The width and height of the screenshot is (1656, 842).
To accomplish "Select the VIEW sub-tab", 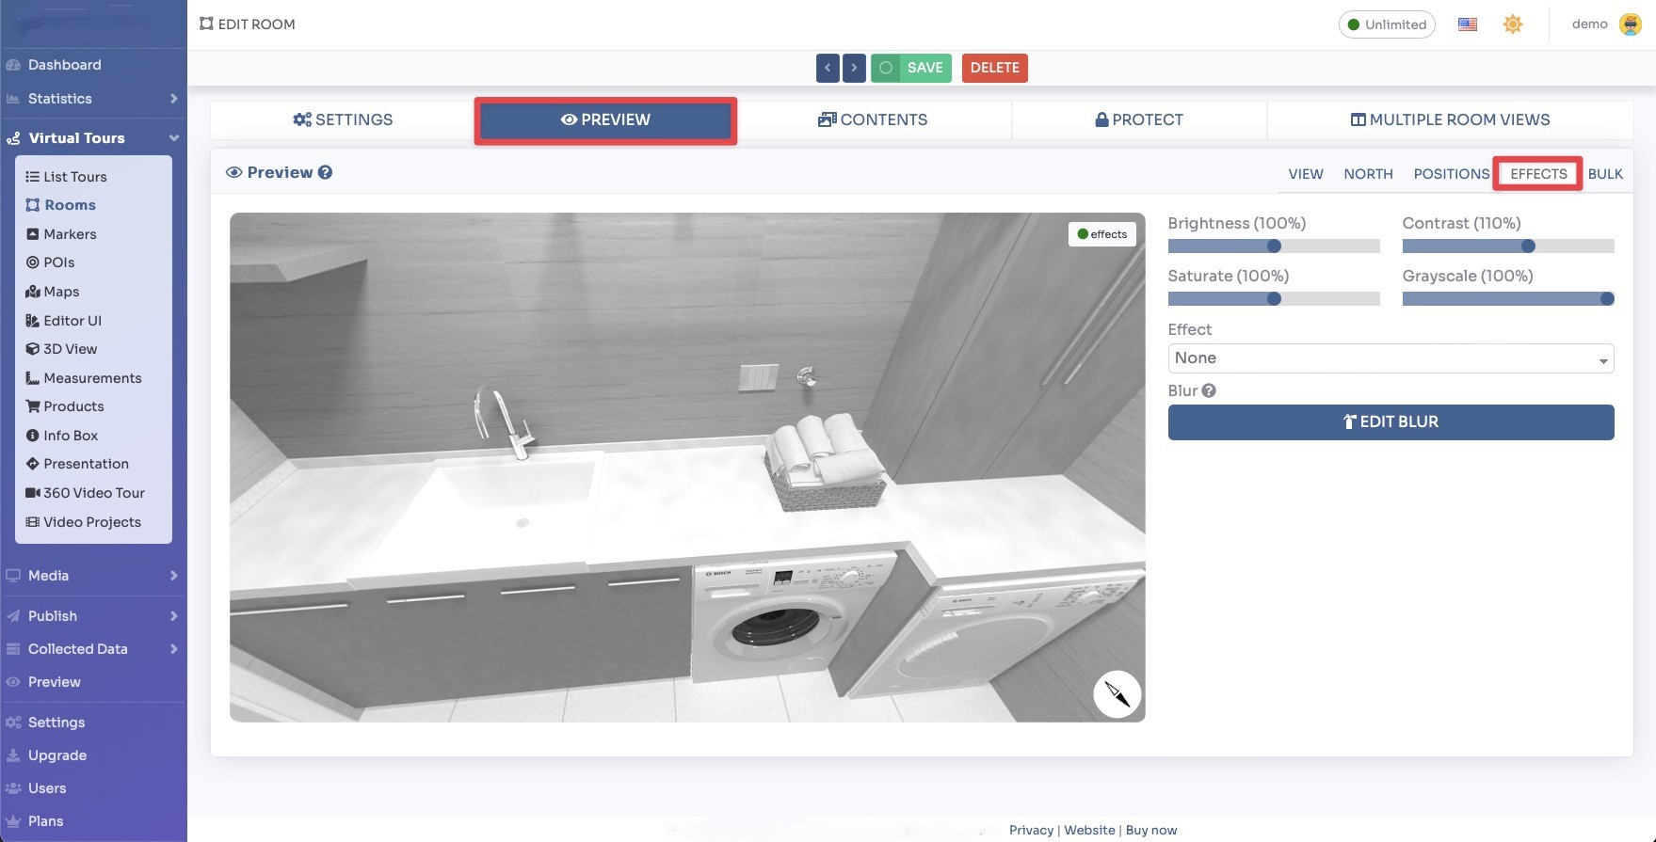I will [x=1306, y=174].
